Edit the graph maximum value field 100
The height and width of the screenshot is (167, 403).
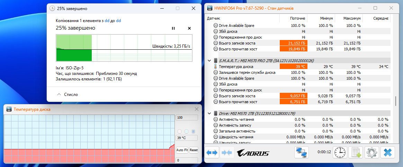pos(187,118)
